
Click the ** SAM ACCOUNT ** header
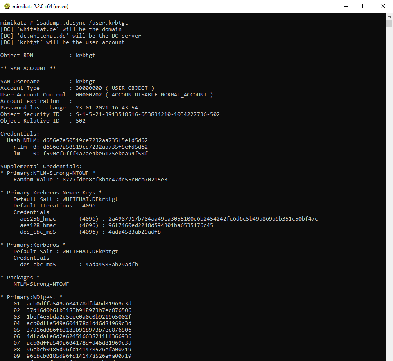[28, 69]
